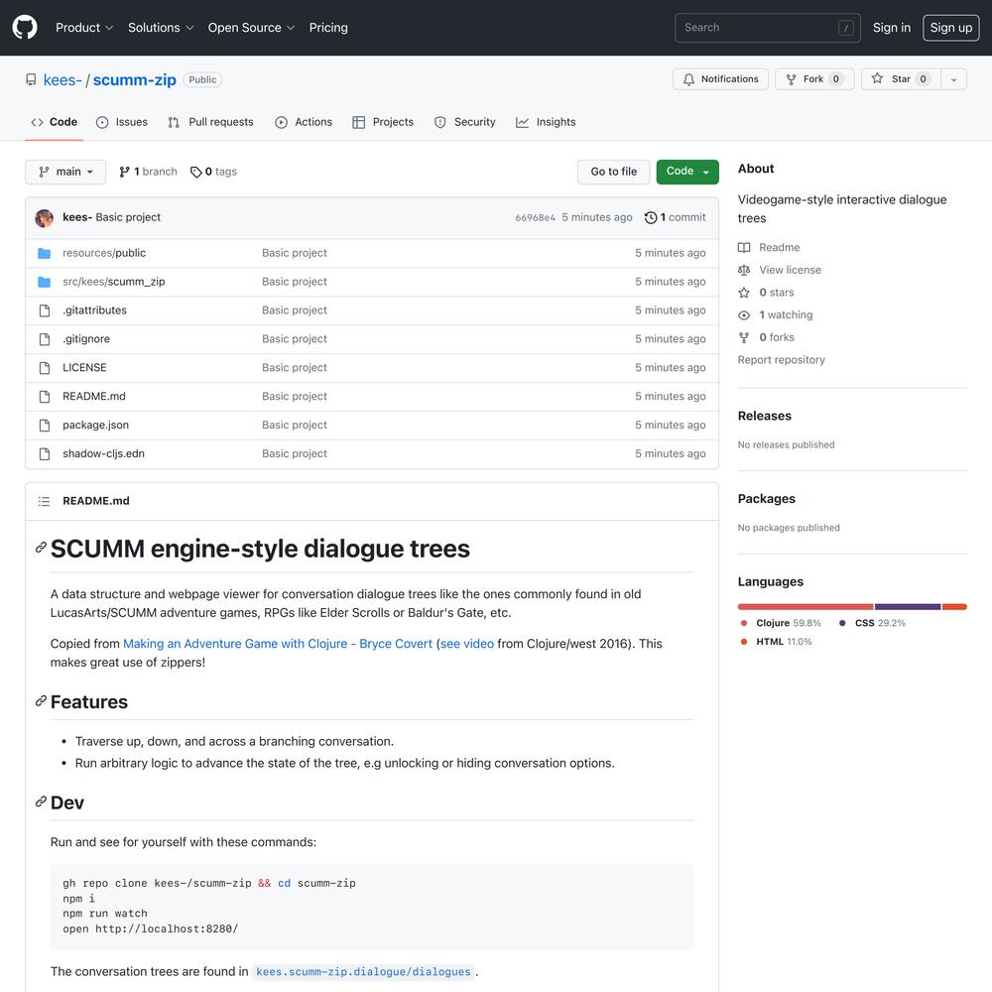Image resolution: width=992 pixels, height=992 pixels.
Task: Open the Releases section heading
Action: click(764, 416)
